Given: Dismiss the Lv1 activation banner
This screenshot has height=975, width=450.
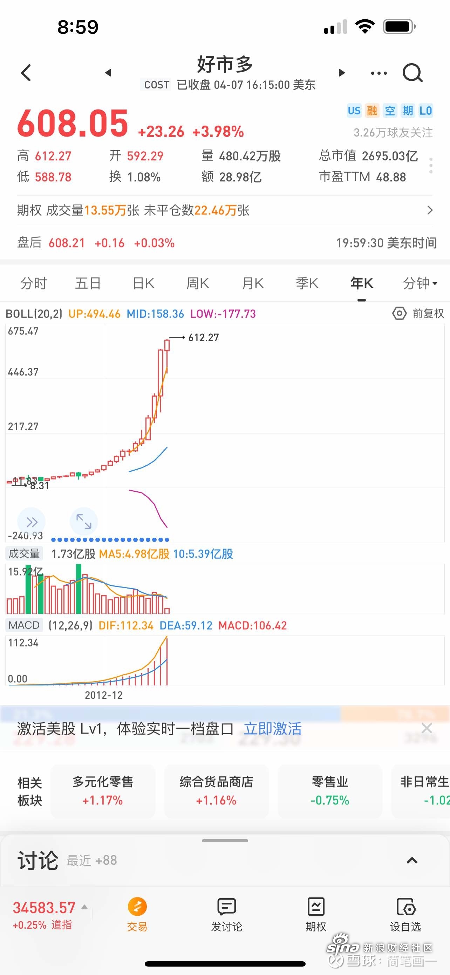Looking at the screenshot, I should [x=427, y=728].
